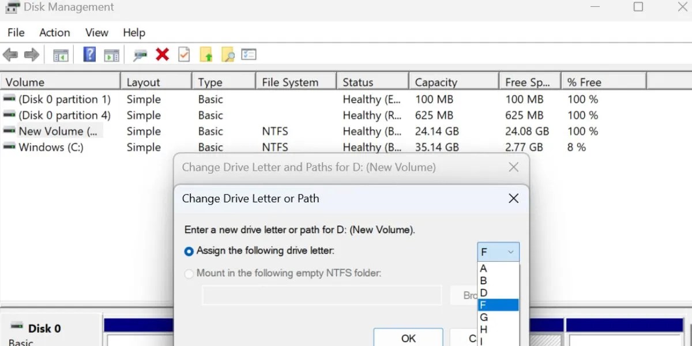Click the Back navigation arrow

click(x=10, y=54)
